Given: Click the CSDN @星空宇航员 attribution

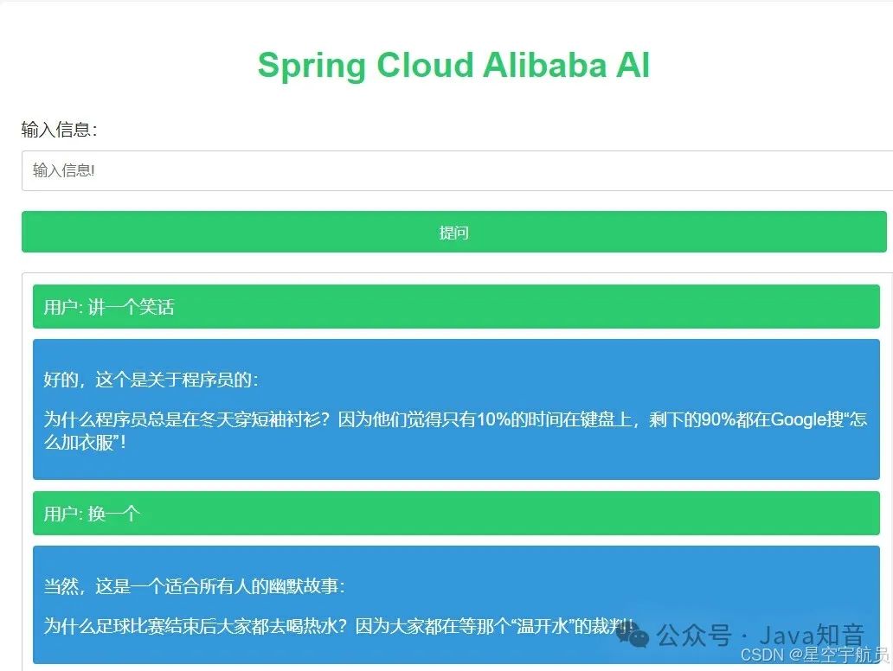Looking at the screenshot, I should point(815,655).
